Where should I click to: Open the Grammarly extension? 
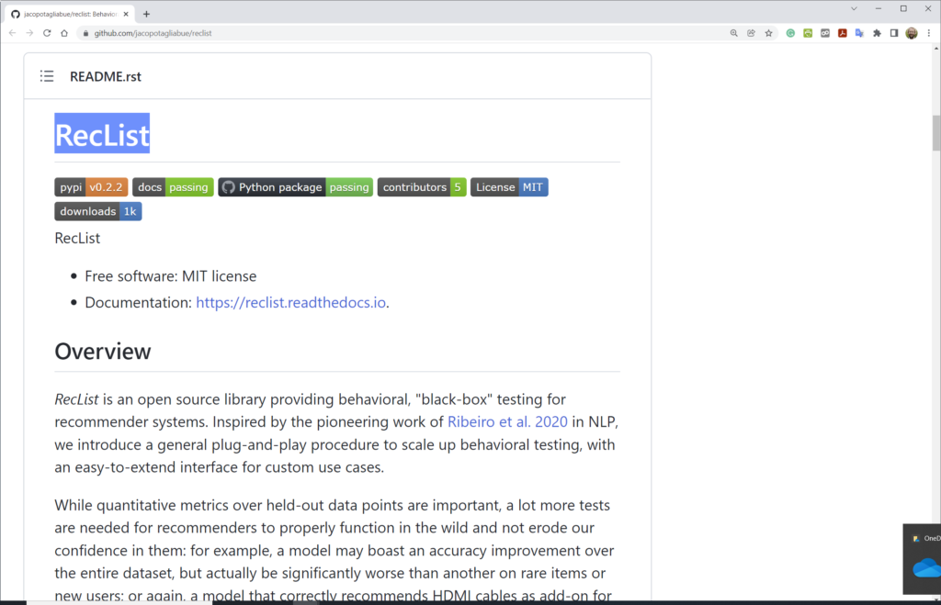pyautogui.click(x=790, y=33)
